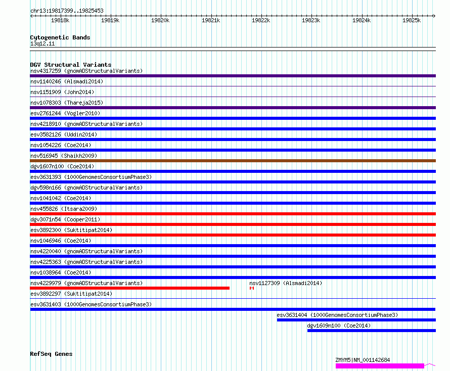Click the 19825k ruler position
The image size is (450, 371).
point(412,20)
